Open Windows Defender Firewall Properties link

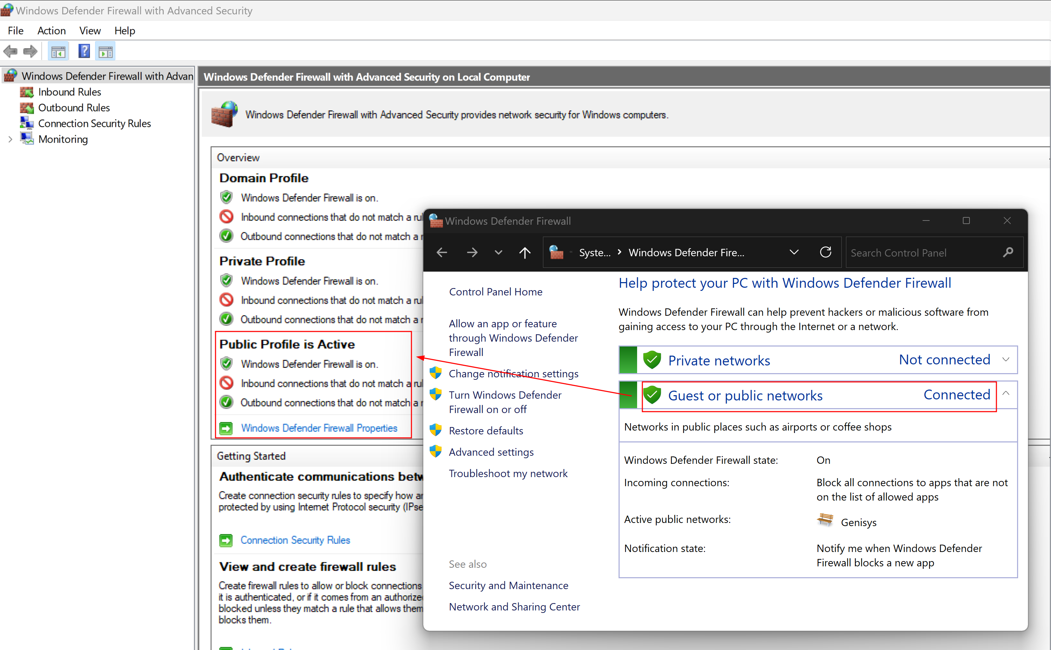click(319, 428)
